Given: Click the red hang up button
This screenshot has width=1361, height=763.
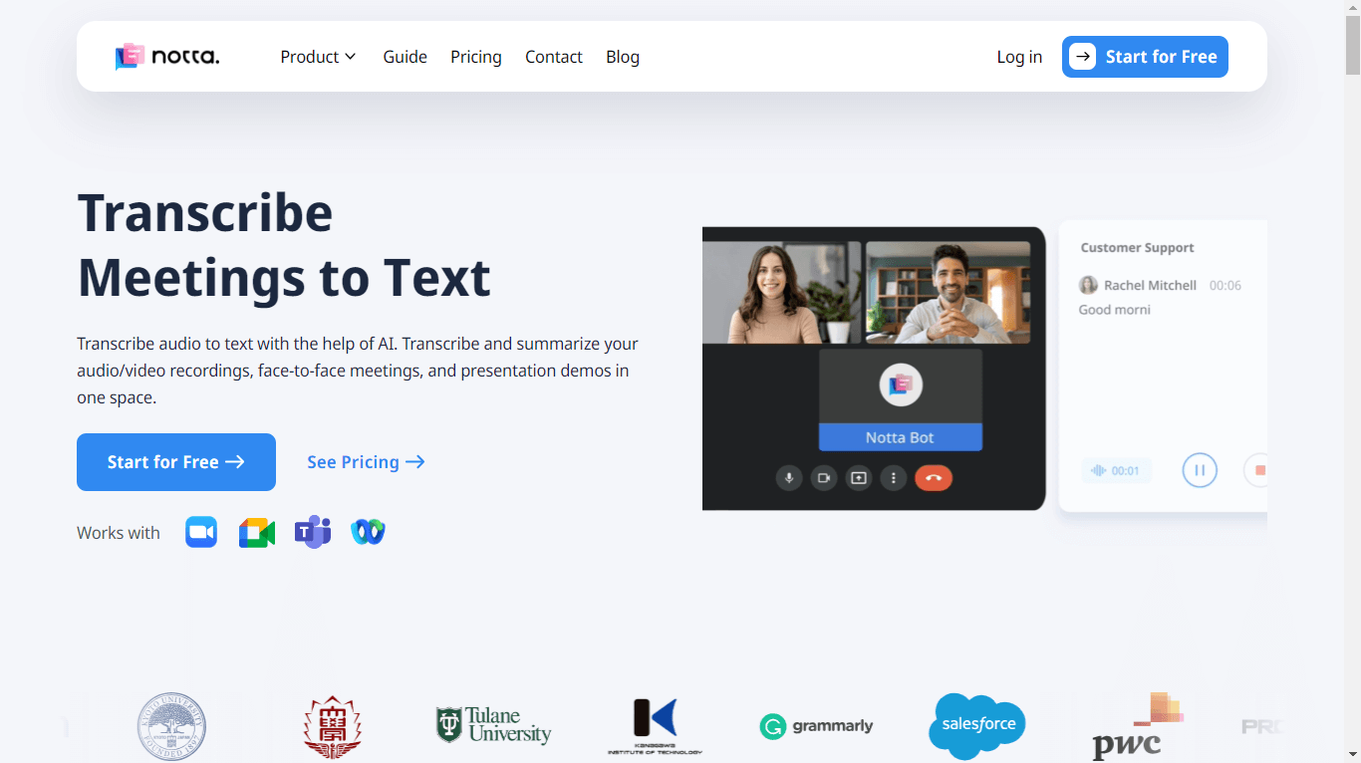Looking at the screenshot, I should 934,478.
